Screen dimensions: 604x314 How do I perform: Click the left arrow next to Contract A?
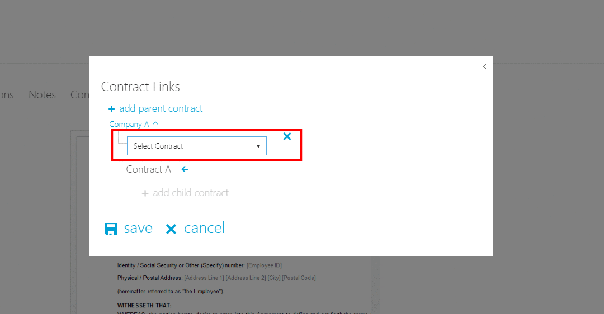point(185,169)
